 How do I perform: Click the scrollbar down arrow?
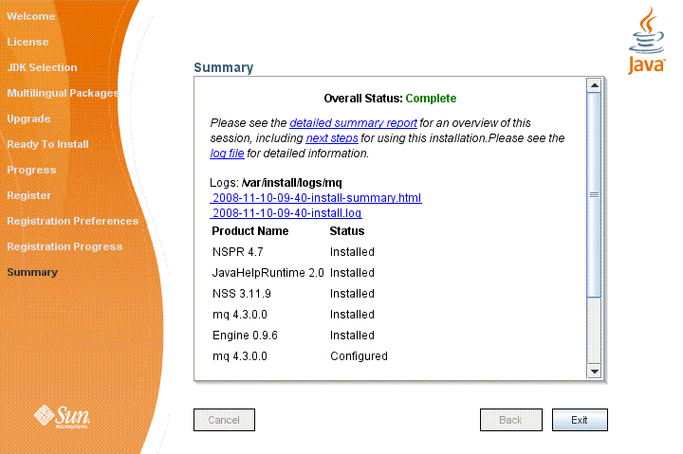click(x=594, y=372)
